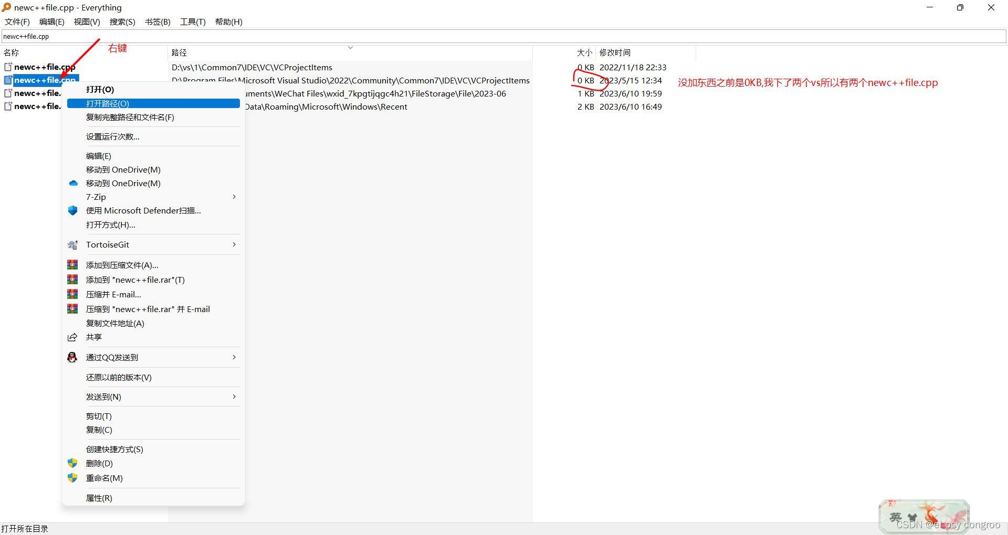Screen dimensions: 1008x535
Task: Click the UAC shield icon beside 重命名(M)
Action: point(72,478)
